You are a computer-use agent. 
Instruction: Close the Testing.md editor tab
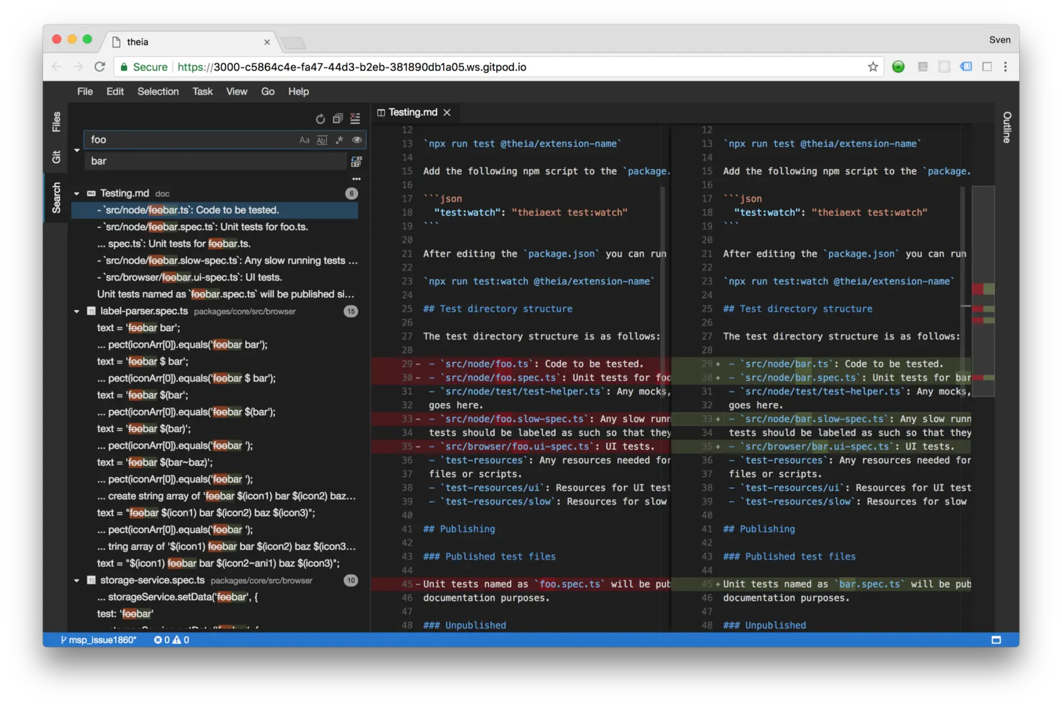(x=447, y=113)
